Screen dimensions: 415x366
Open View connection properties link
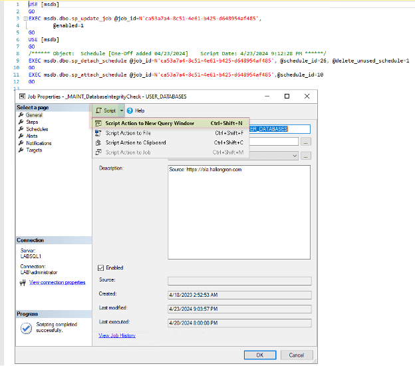[x=57, y=282]
